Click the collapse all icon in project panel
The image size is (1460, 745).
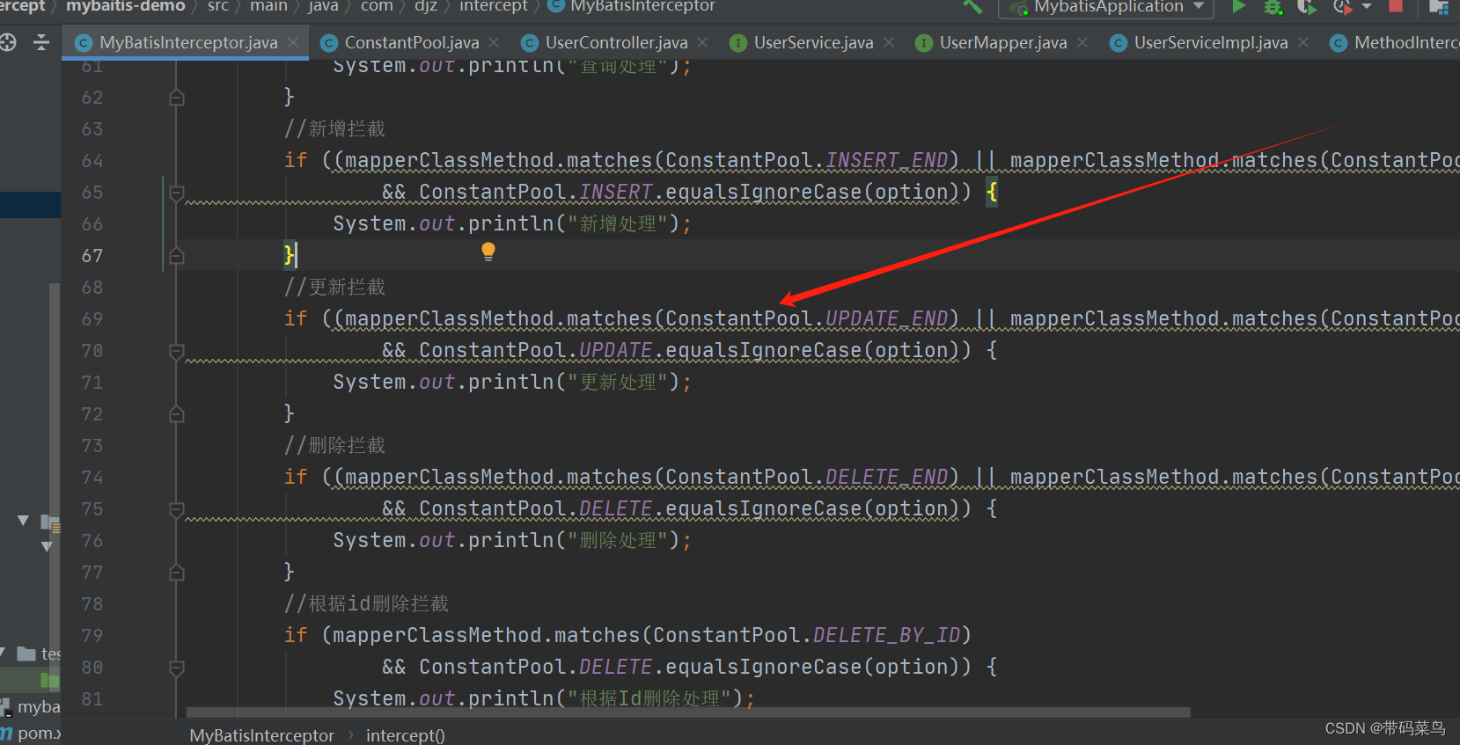41,42
